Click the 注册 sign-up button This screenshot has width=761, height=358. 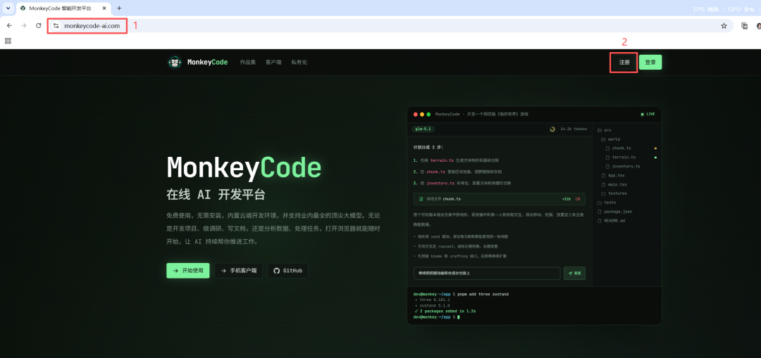624,63
